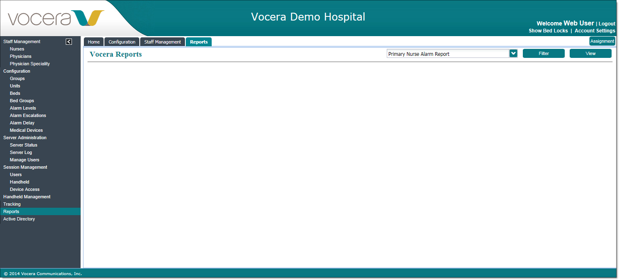
Task: Click the 2014 Vocera Communications copyright text
Action: pyautogui.click(x=43, y=273)
